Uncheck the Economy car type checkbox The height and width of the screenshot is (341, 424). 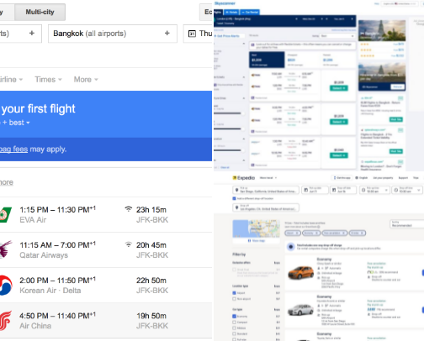(x=234, y=317)
